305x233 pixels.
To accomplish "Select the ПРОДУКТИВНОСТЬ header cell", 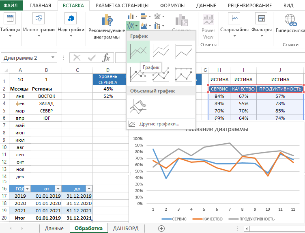I will [280, 89].
